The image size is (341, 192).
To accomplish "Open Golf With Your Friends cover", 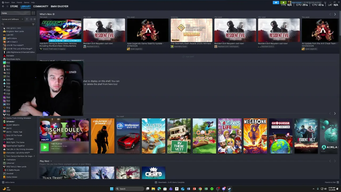I will click(x=204, y=136).
